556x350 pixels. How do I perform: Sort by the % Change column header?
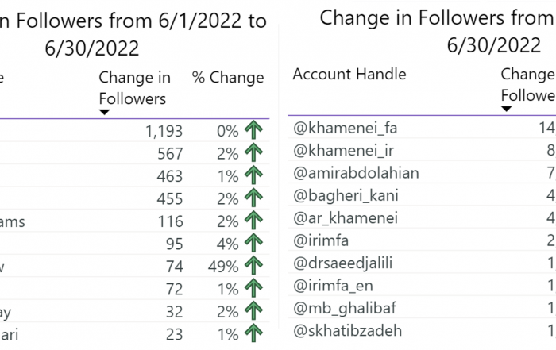point(228,77)
